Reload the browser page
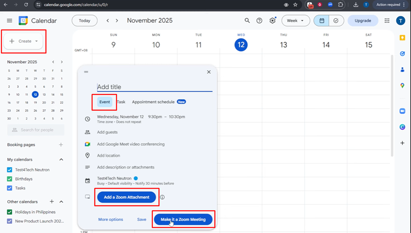Viewport: 411px width, 233px height. 26,5
